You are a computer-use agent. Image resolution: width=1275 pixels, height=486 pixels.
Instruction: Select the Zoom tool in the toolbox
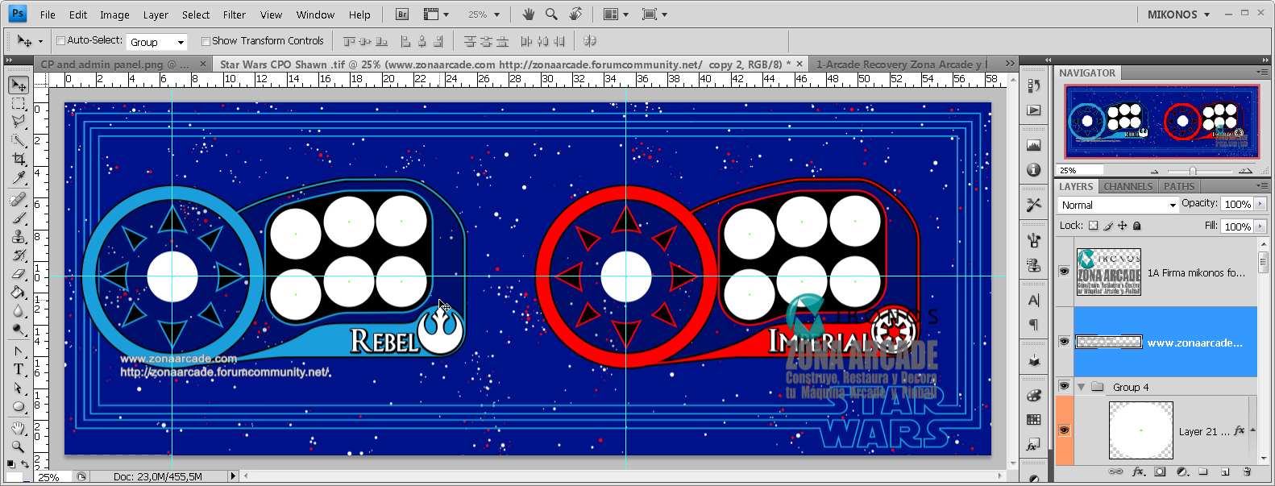pyautogui.click(x=19, y=447)
